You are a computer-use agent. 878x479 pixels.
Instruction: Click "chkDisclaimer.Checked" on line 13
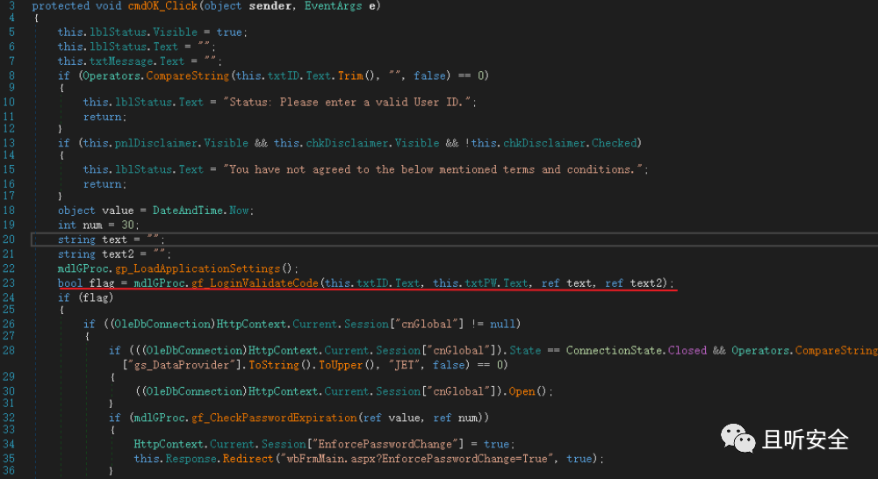click(x=570, y=143)
